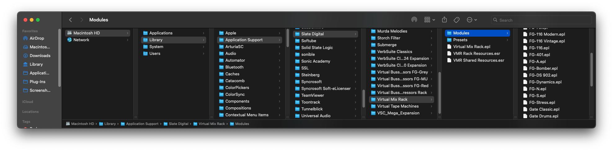Screen dimensions: 613x151
Task: Click Application Support in the path bar
Action: tap(142, 124)
